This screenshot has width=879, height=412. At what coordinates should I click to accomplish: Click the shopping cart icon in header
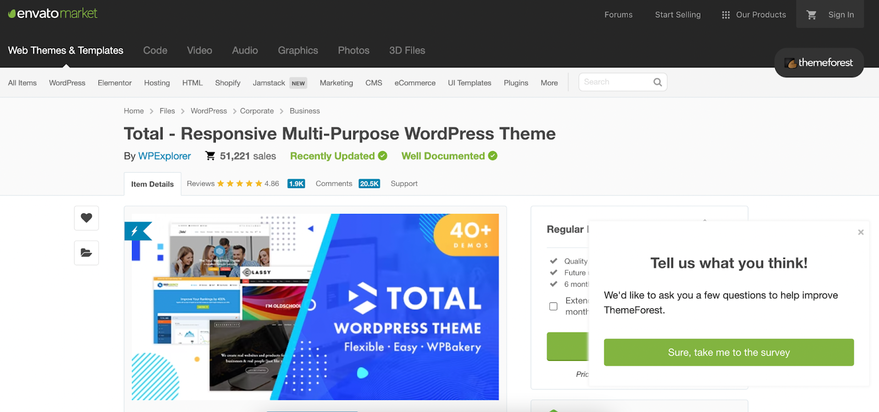[811, 15]
